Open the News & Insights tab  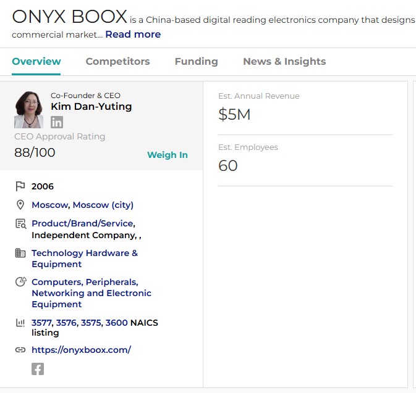click(284, 62)
